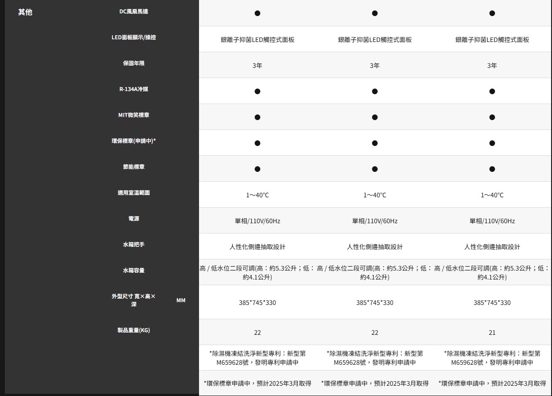
Task: Click the 適用室溫範圍 row label
Action: point(134,193)
